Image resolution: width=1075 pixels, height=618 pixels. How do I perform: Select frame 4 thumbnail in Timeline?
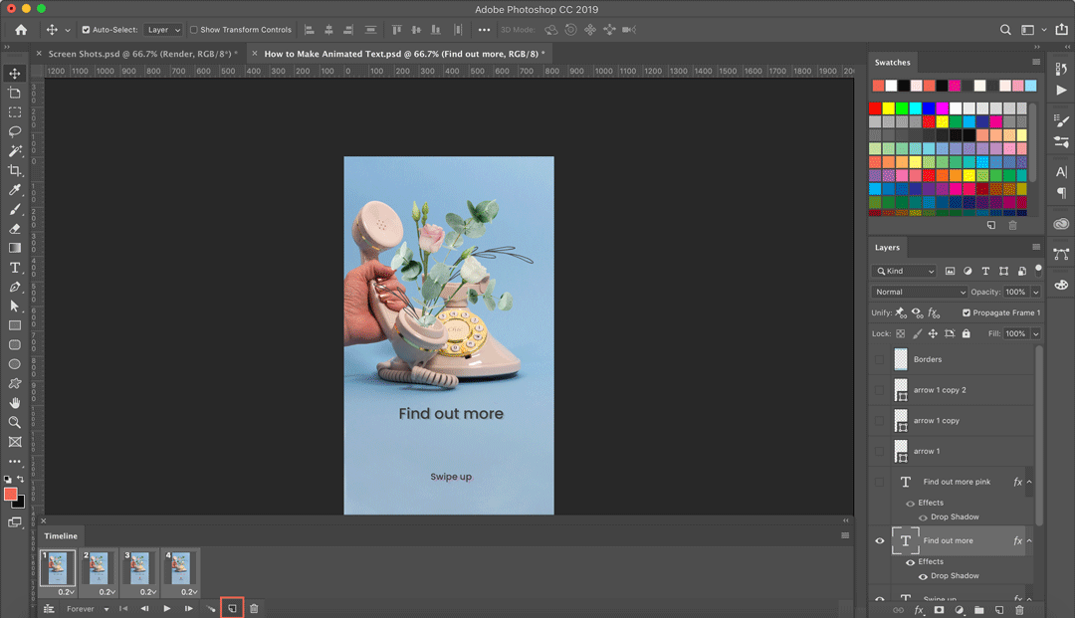pyautogui.click(x=179, y=568)
